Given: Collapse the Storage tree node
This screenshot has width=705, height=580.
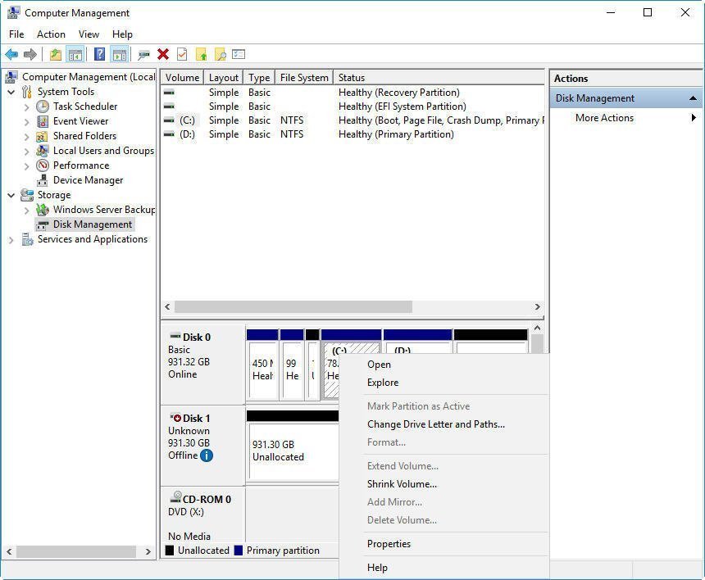Looking at the screenshot, I should tap(11, 196).
